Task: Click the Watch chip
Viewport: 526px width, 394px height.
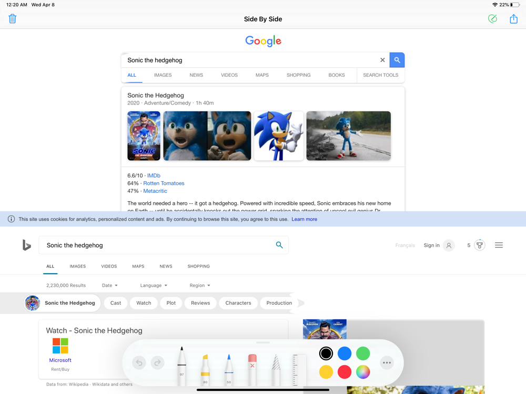Action: pyautogui.click(x=144, y=303)
